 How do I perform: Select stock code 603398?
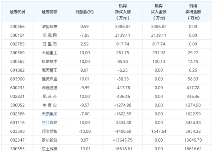point(17,131)
